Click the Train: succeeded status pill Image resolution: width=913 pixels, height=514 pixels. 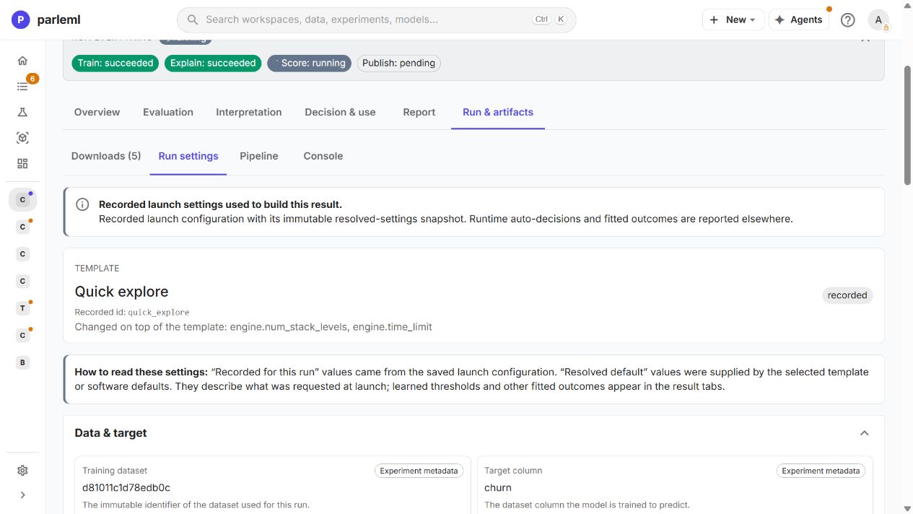point(115,63)
